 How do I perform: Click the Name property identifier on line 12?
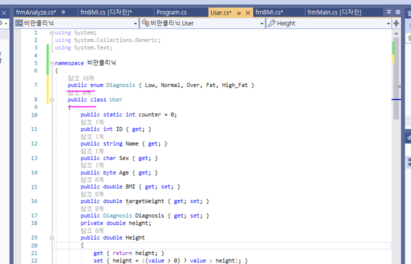[x=132, y=143]
